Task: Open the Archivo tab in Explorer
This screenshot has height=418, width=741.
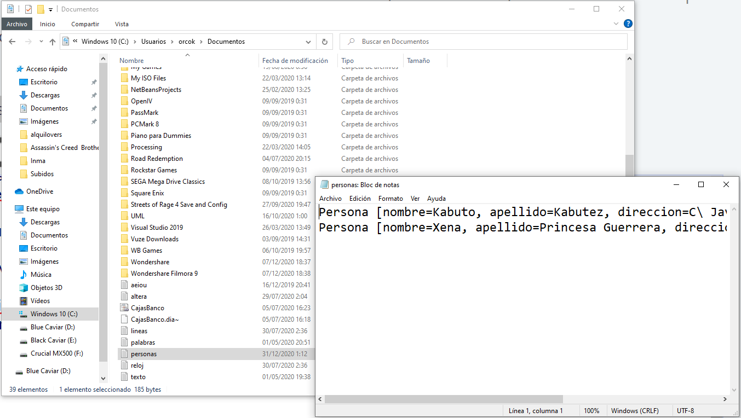Action: coord(17,24)
